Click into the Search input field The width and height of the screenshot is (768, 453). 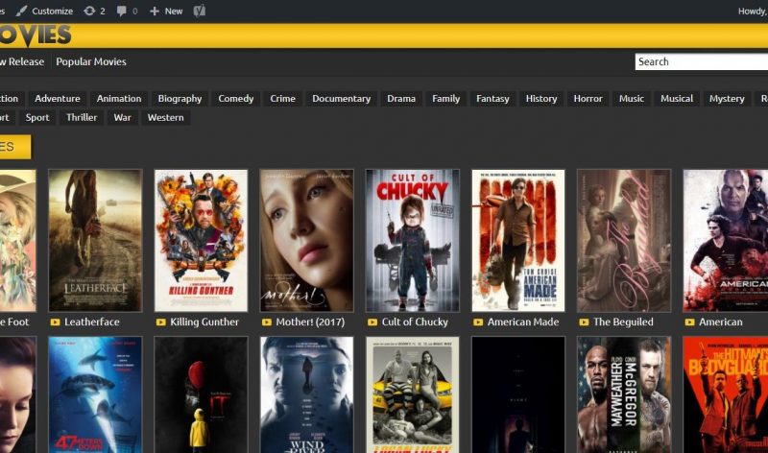tap(702, 61)
